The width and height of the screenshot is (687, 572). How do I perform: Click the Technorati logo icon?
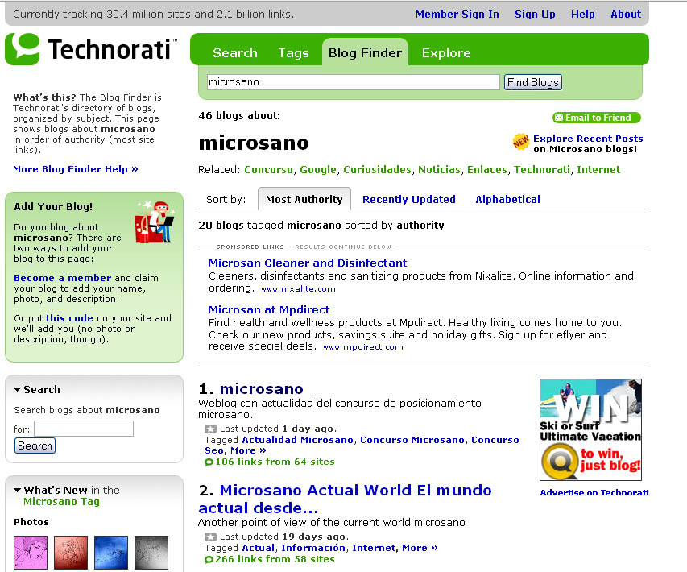coord(23,49)
